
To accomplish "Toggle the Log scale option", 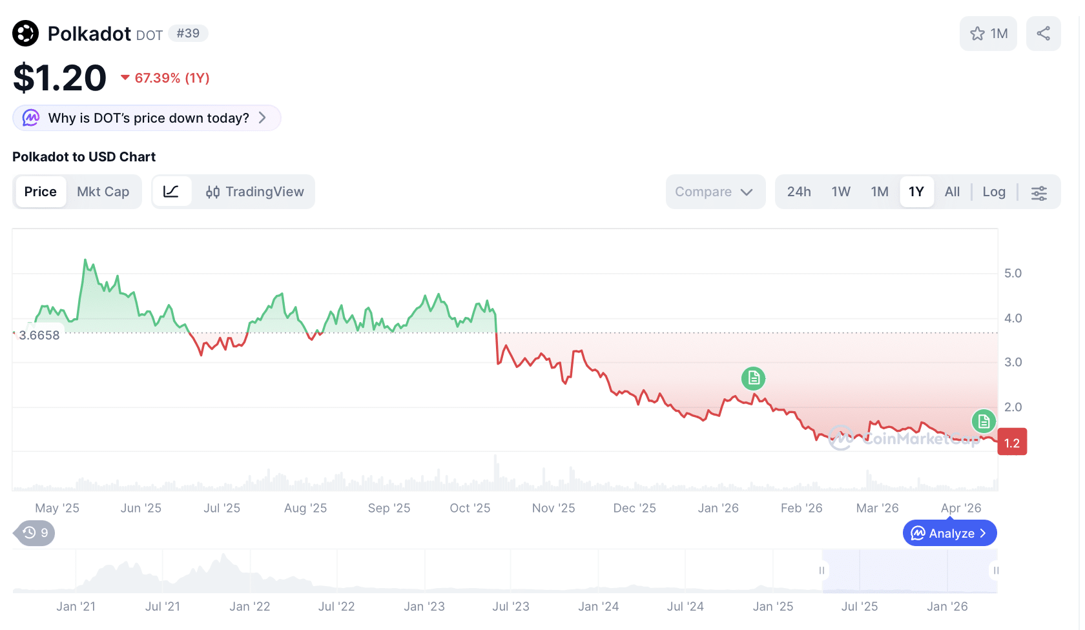I will tap(994, 192).
